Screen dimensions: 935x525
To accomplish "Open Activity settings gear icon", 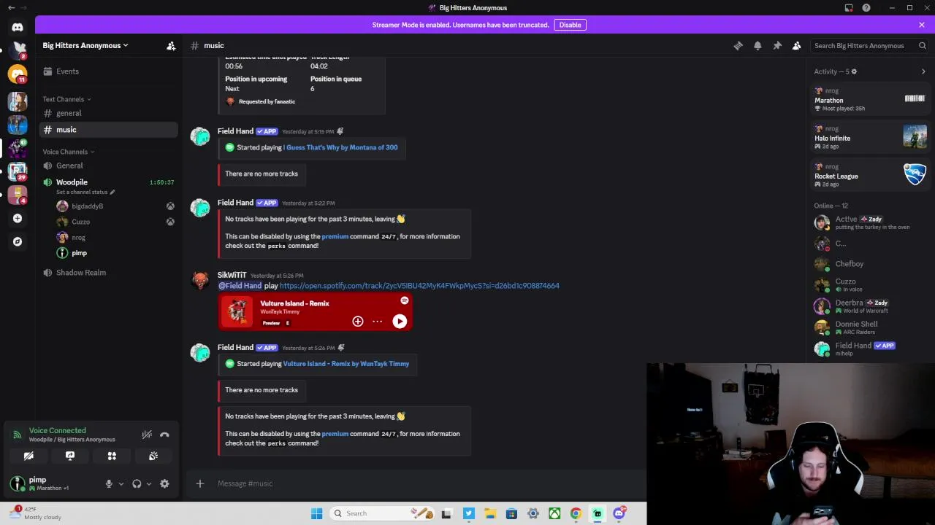I will 854,71.
